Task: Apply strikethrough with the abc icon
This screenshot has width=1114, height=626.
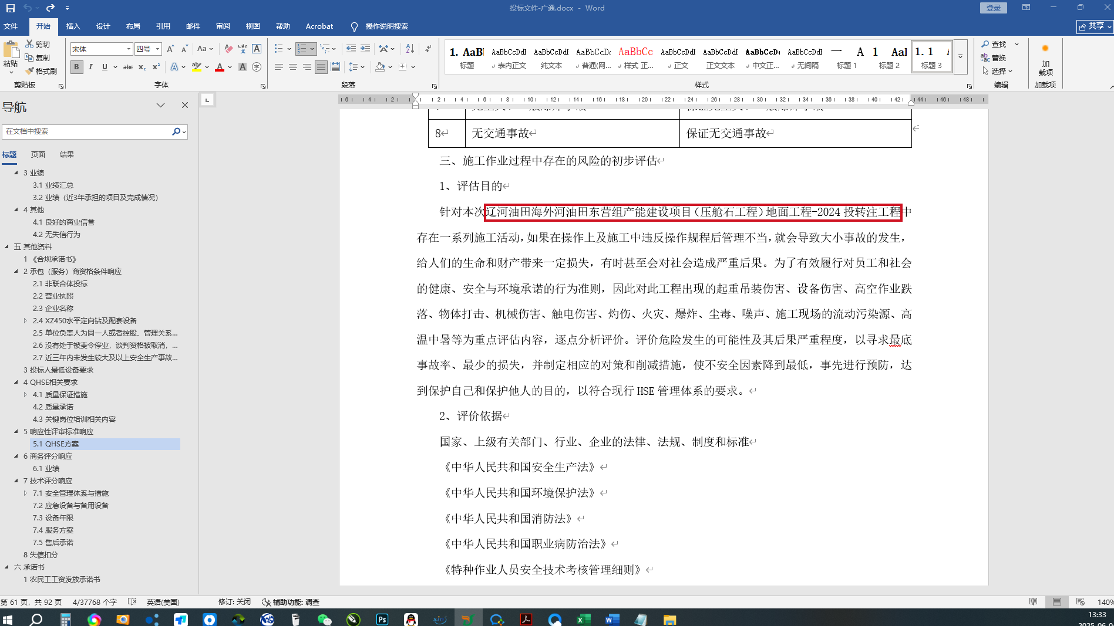Action: pyautogui.click(x=128, y=67)
